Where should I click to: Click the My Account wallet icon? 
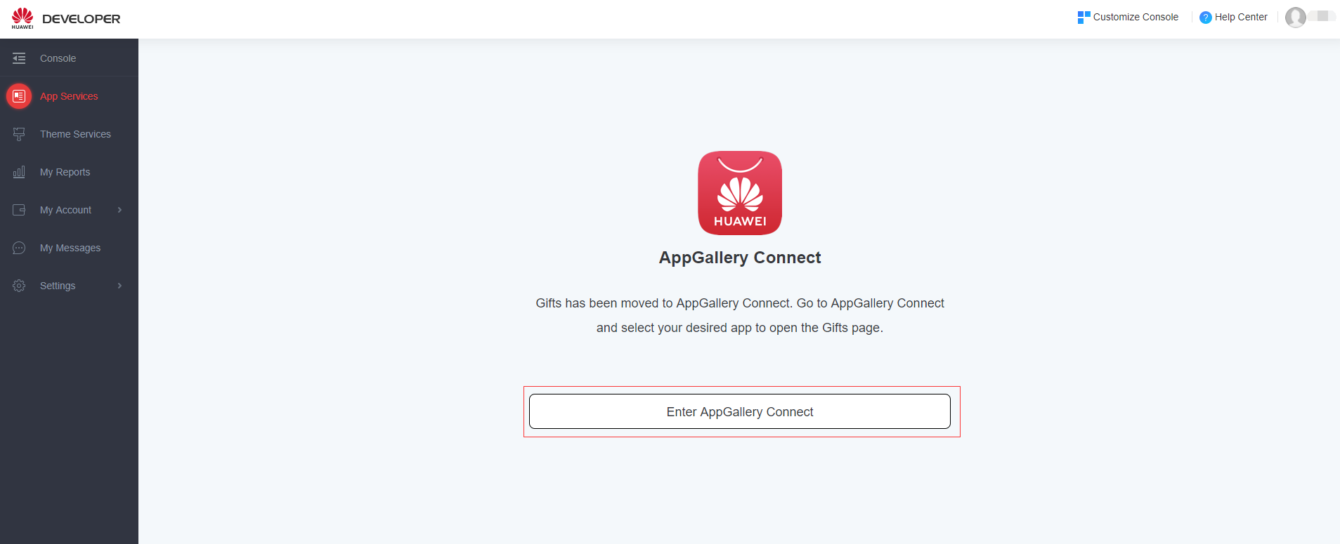(x=19, y=210)
